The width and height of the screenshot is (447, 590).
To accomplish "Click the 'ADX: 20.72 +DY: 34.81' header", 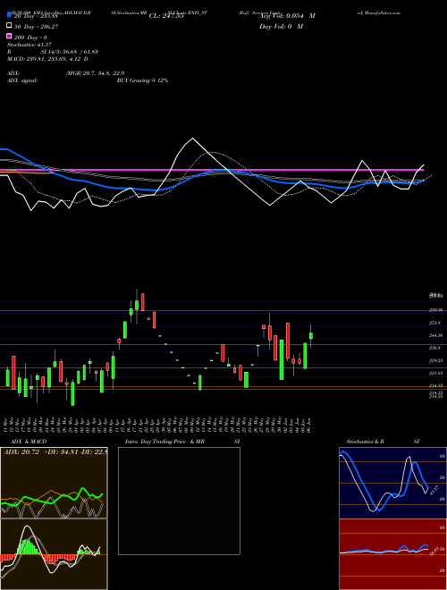I will click(x=40, y=451).
